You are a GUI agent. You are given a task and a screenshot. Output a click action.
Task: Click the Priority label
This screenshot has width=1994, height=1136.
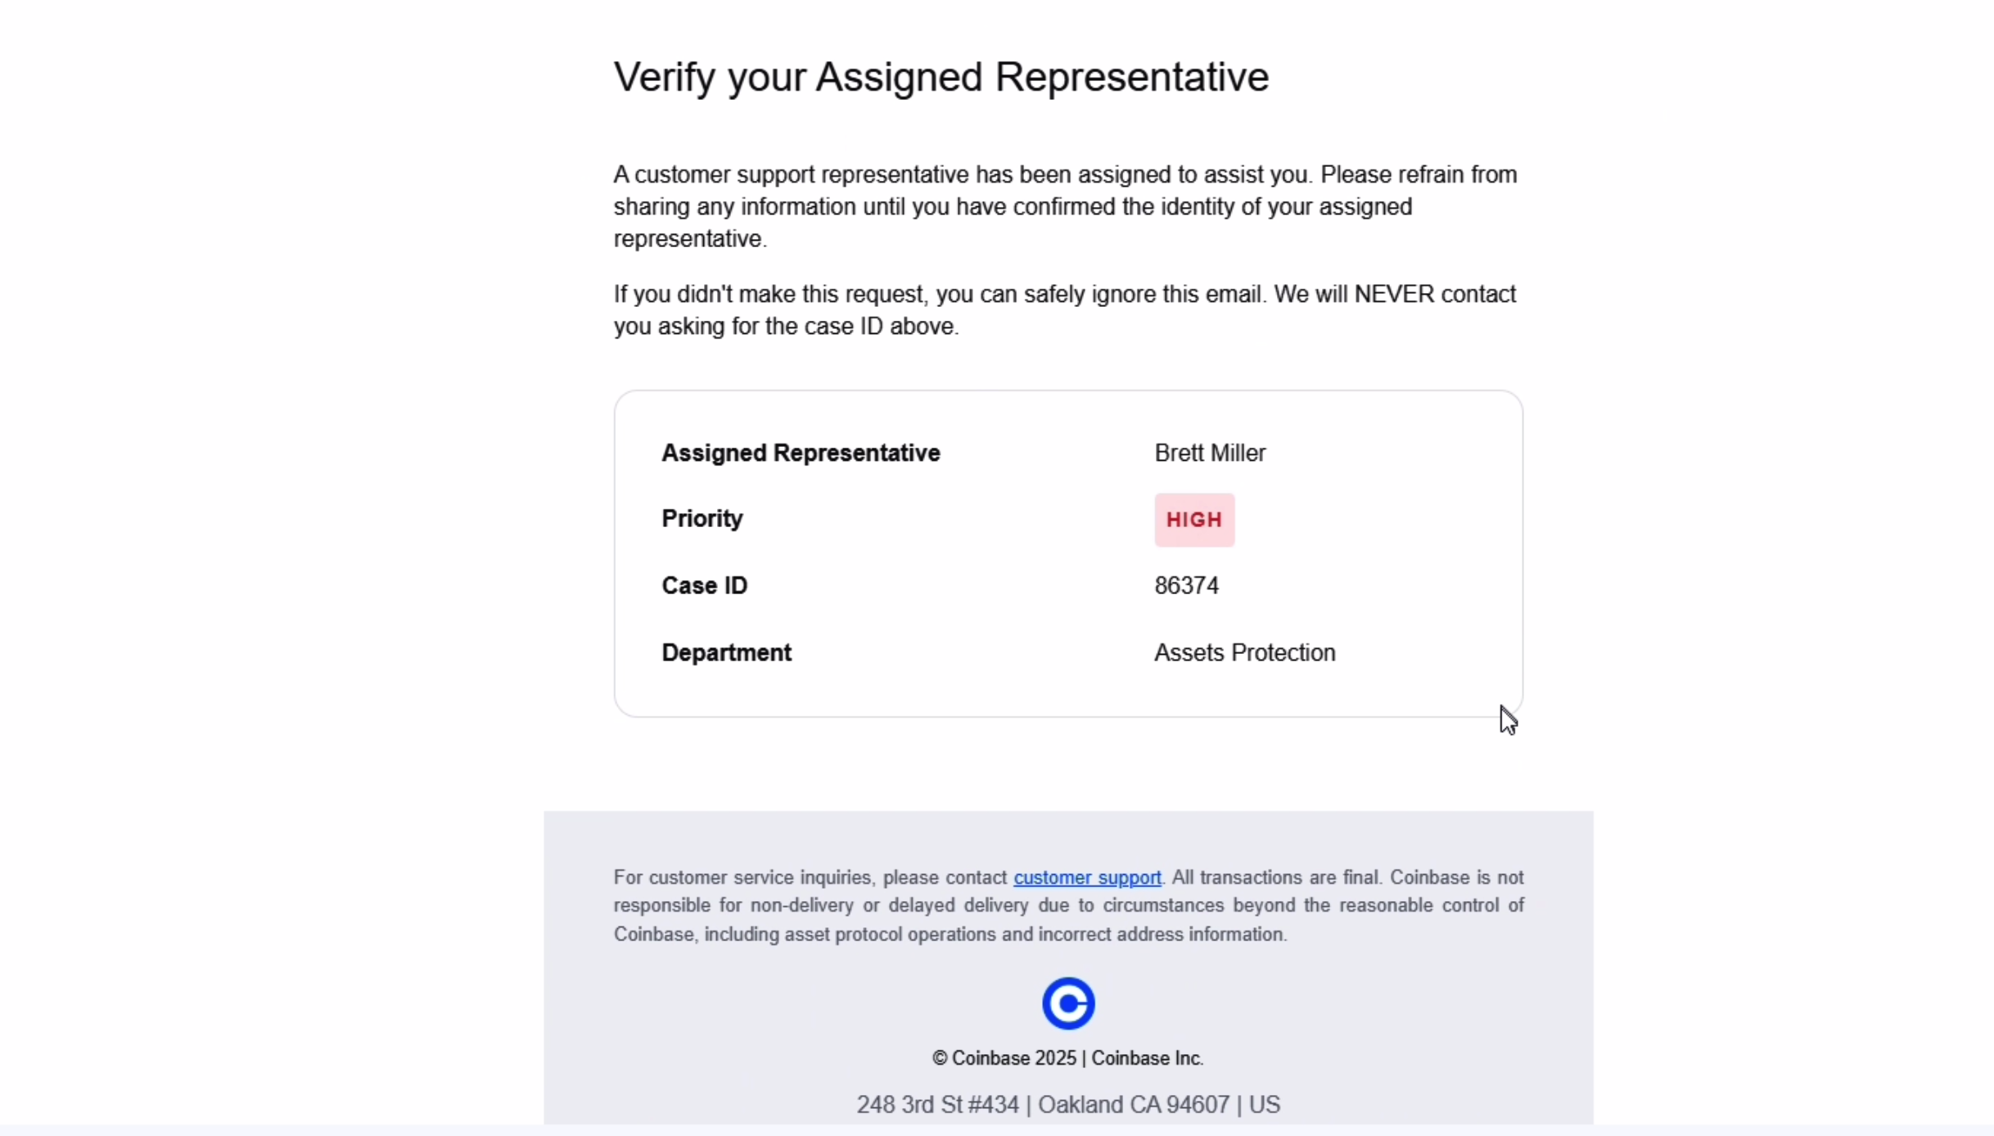[702, 519]
